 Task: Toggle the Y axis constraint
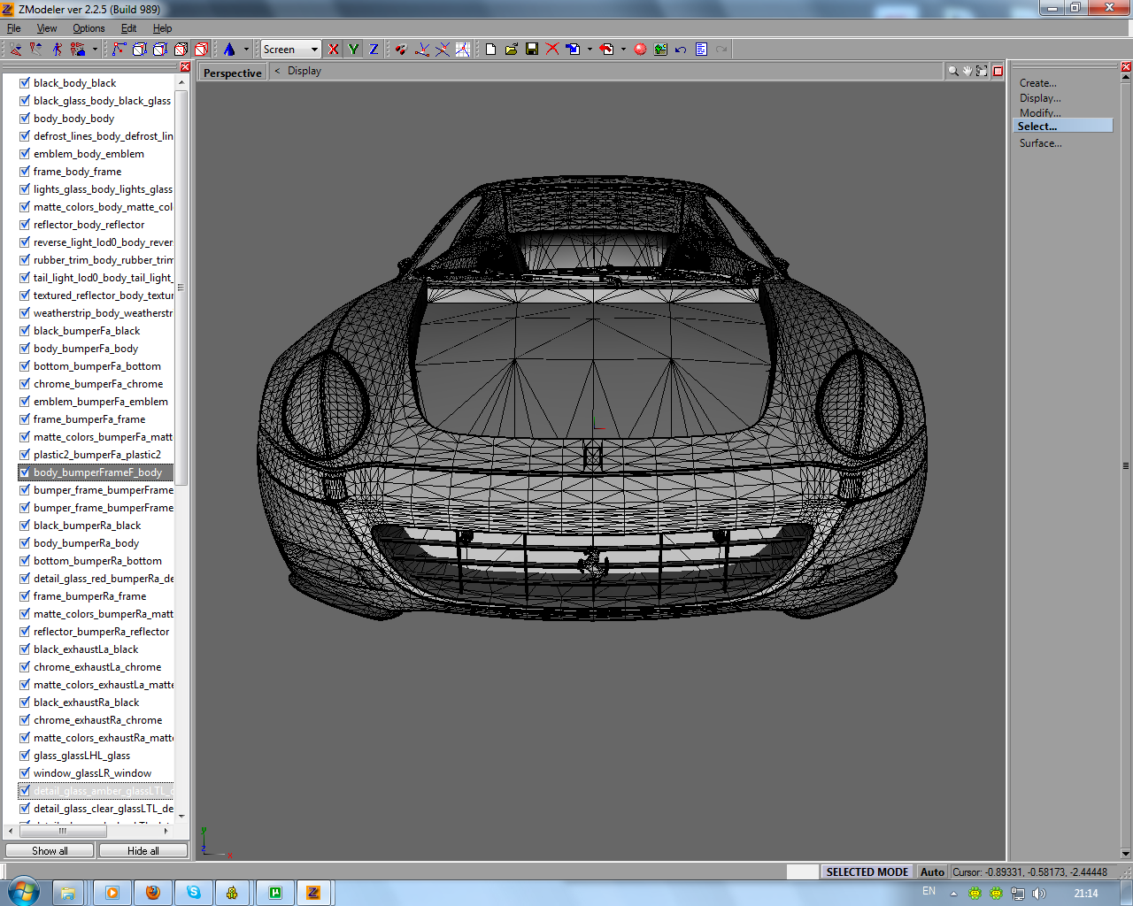point(353,50)
